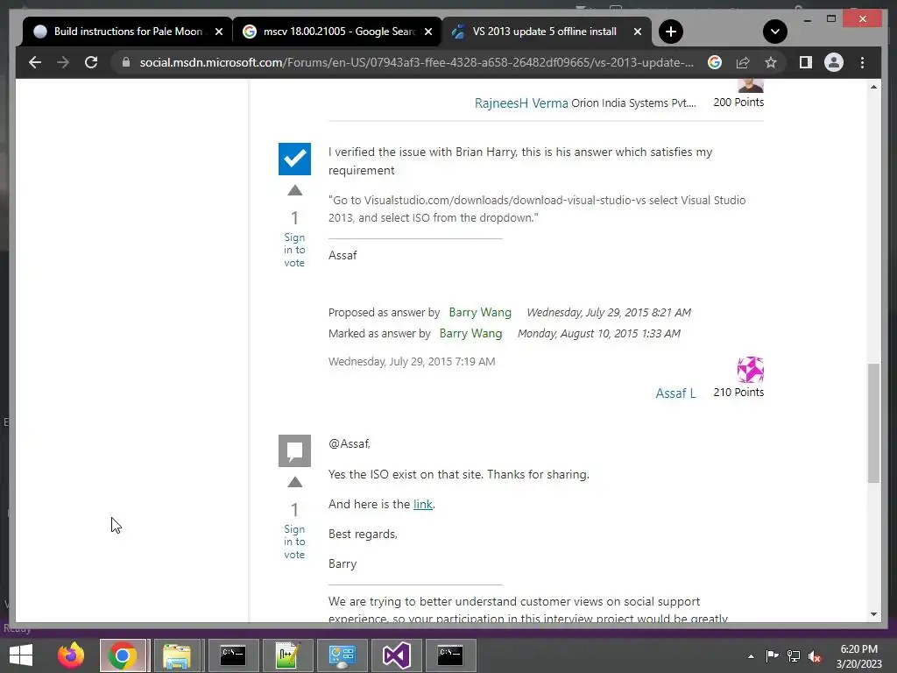Follow the 'link' hyperlink in Barry's reply
Screen dimensions: 897x673
[x=423, y=504]
